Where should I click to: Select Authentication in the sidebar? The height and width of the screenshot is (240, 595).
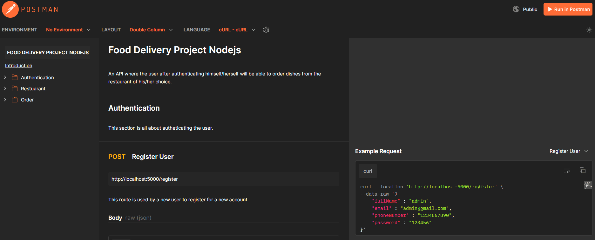click(x=37, y=78)
